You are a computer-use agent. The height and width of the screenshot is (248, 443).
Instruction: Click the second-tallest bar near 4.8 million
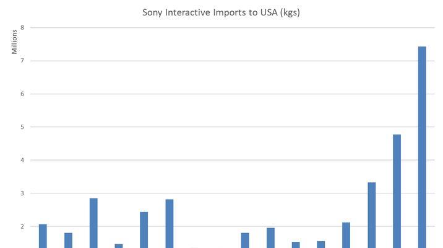click(x=397, y=191)
